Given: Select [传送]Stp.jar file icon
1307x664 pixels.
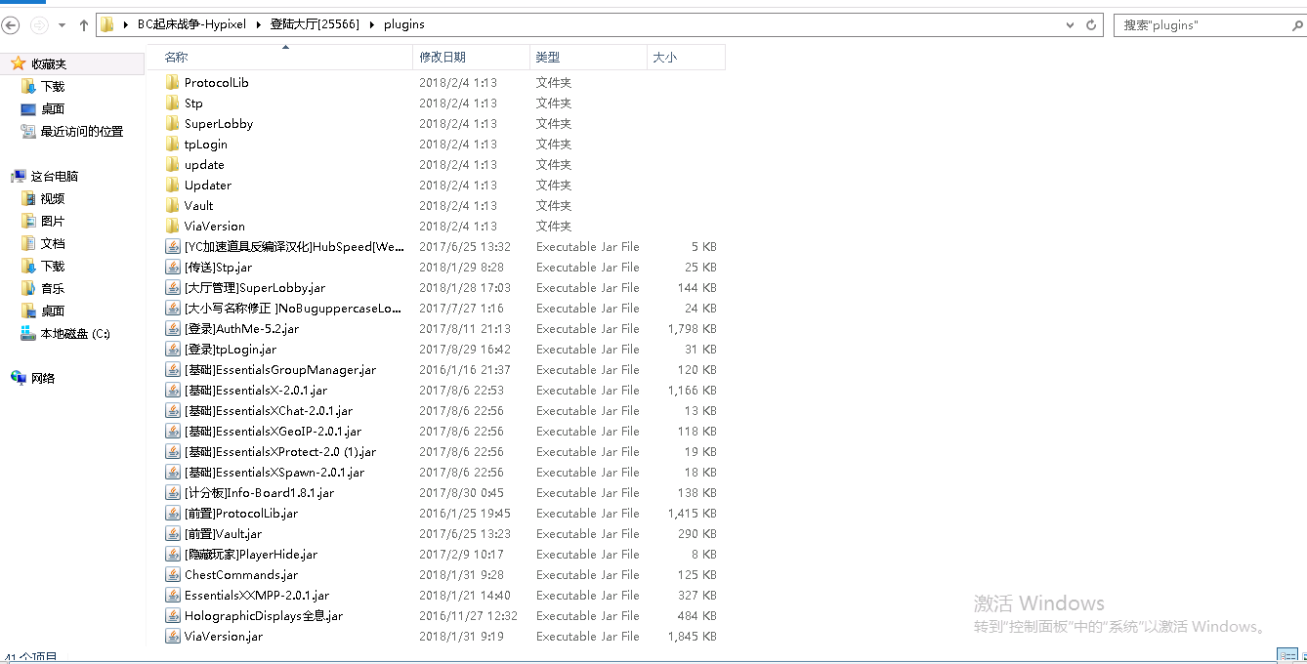Looking at the screenshot, I should tap(173, 267).
